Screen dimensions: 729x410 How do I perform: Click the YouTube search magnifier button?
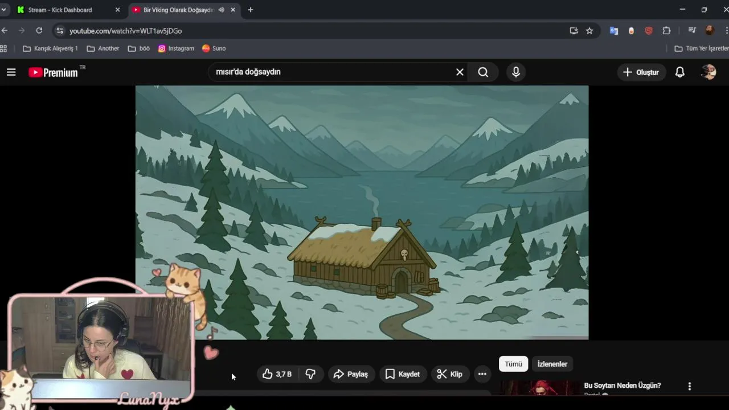(483, 72)
